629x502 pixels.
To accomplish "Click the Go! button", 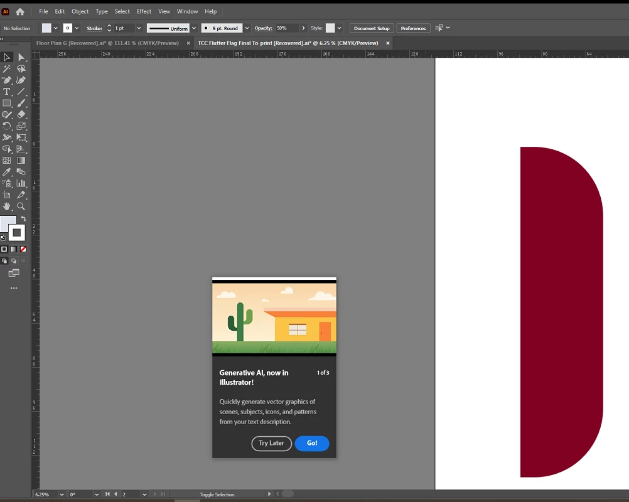I will point(312,443).
